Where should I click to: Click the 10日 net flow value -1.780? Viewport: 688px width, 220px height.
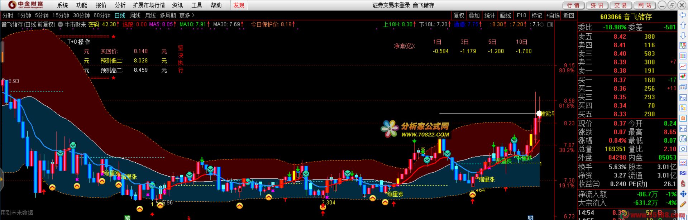tap(524, 51)
